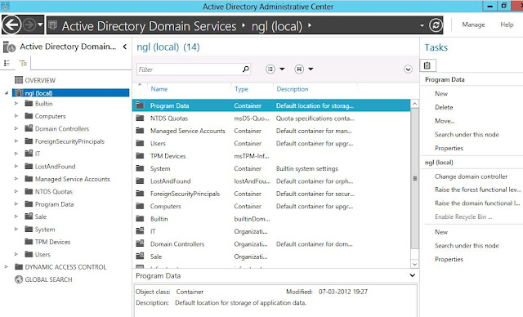The height and width of the screenshot is (317, 523).
Task: Select the Program Data row folder icon
Action: [140, 105]
